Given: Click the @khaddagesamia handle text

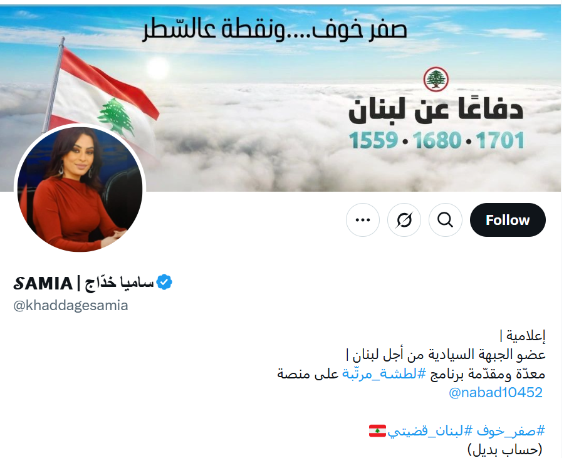Looking at the screenshot, I should point(71,306).
